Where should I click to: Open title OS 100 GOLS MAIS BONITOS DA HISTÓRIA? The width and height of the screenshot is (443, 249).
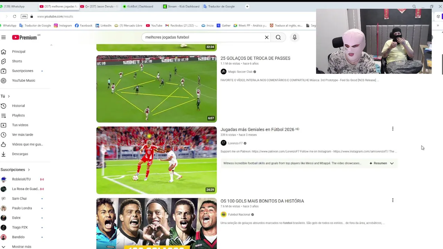pos(262,201)
